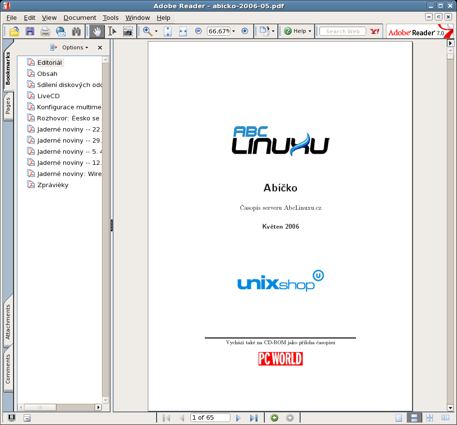The height and width of the screenshot is (425, 457).
Task: Open the Help menu
Action: tap(163, 18)
